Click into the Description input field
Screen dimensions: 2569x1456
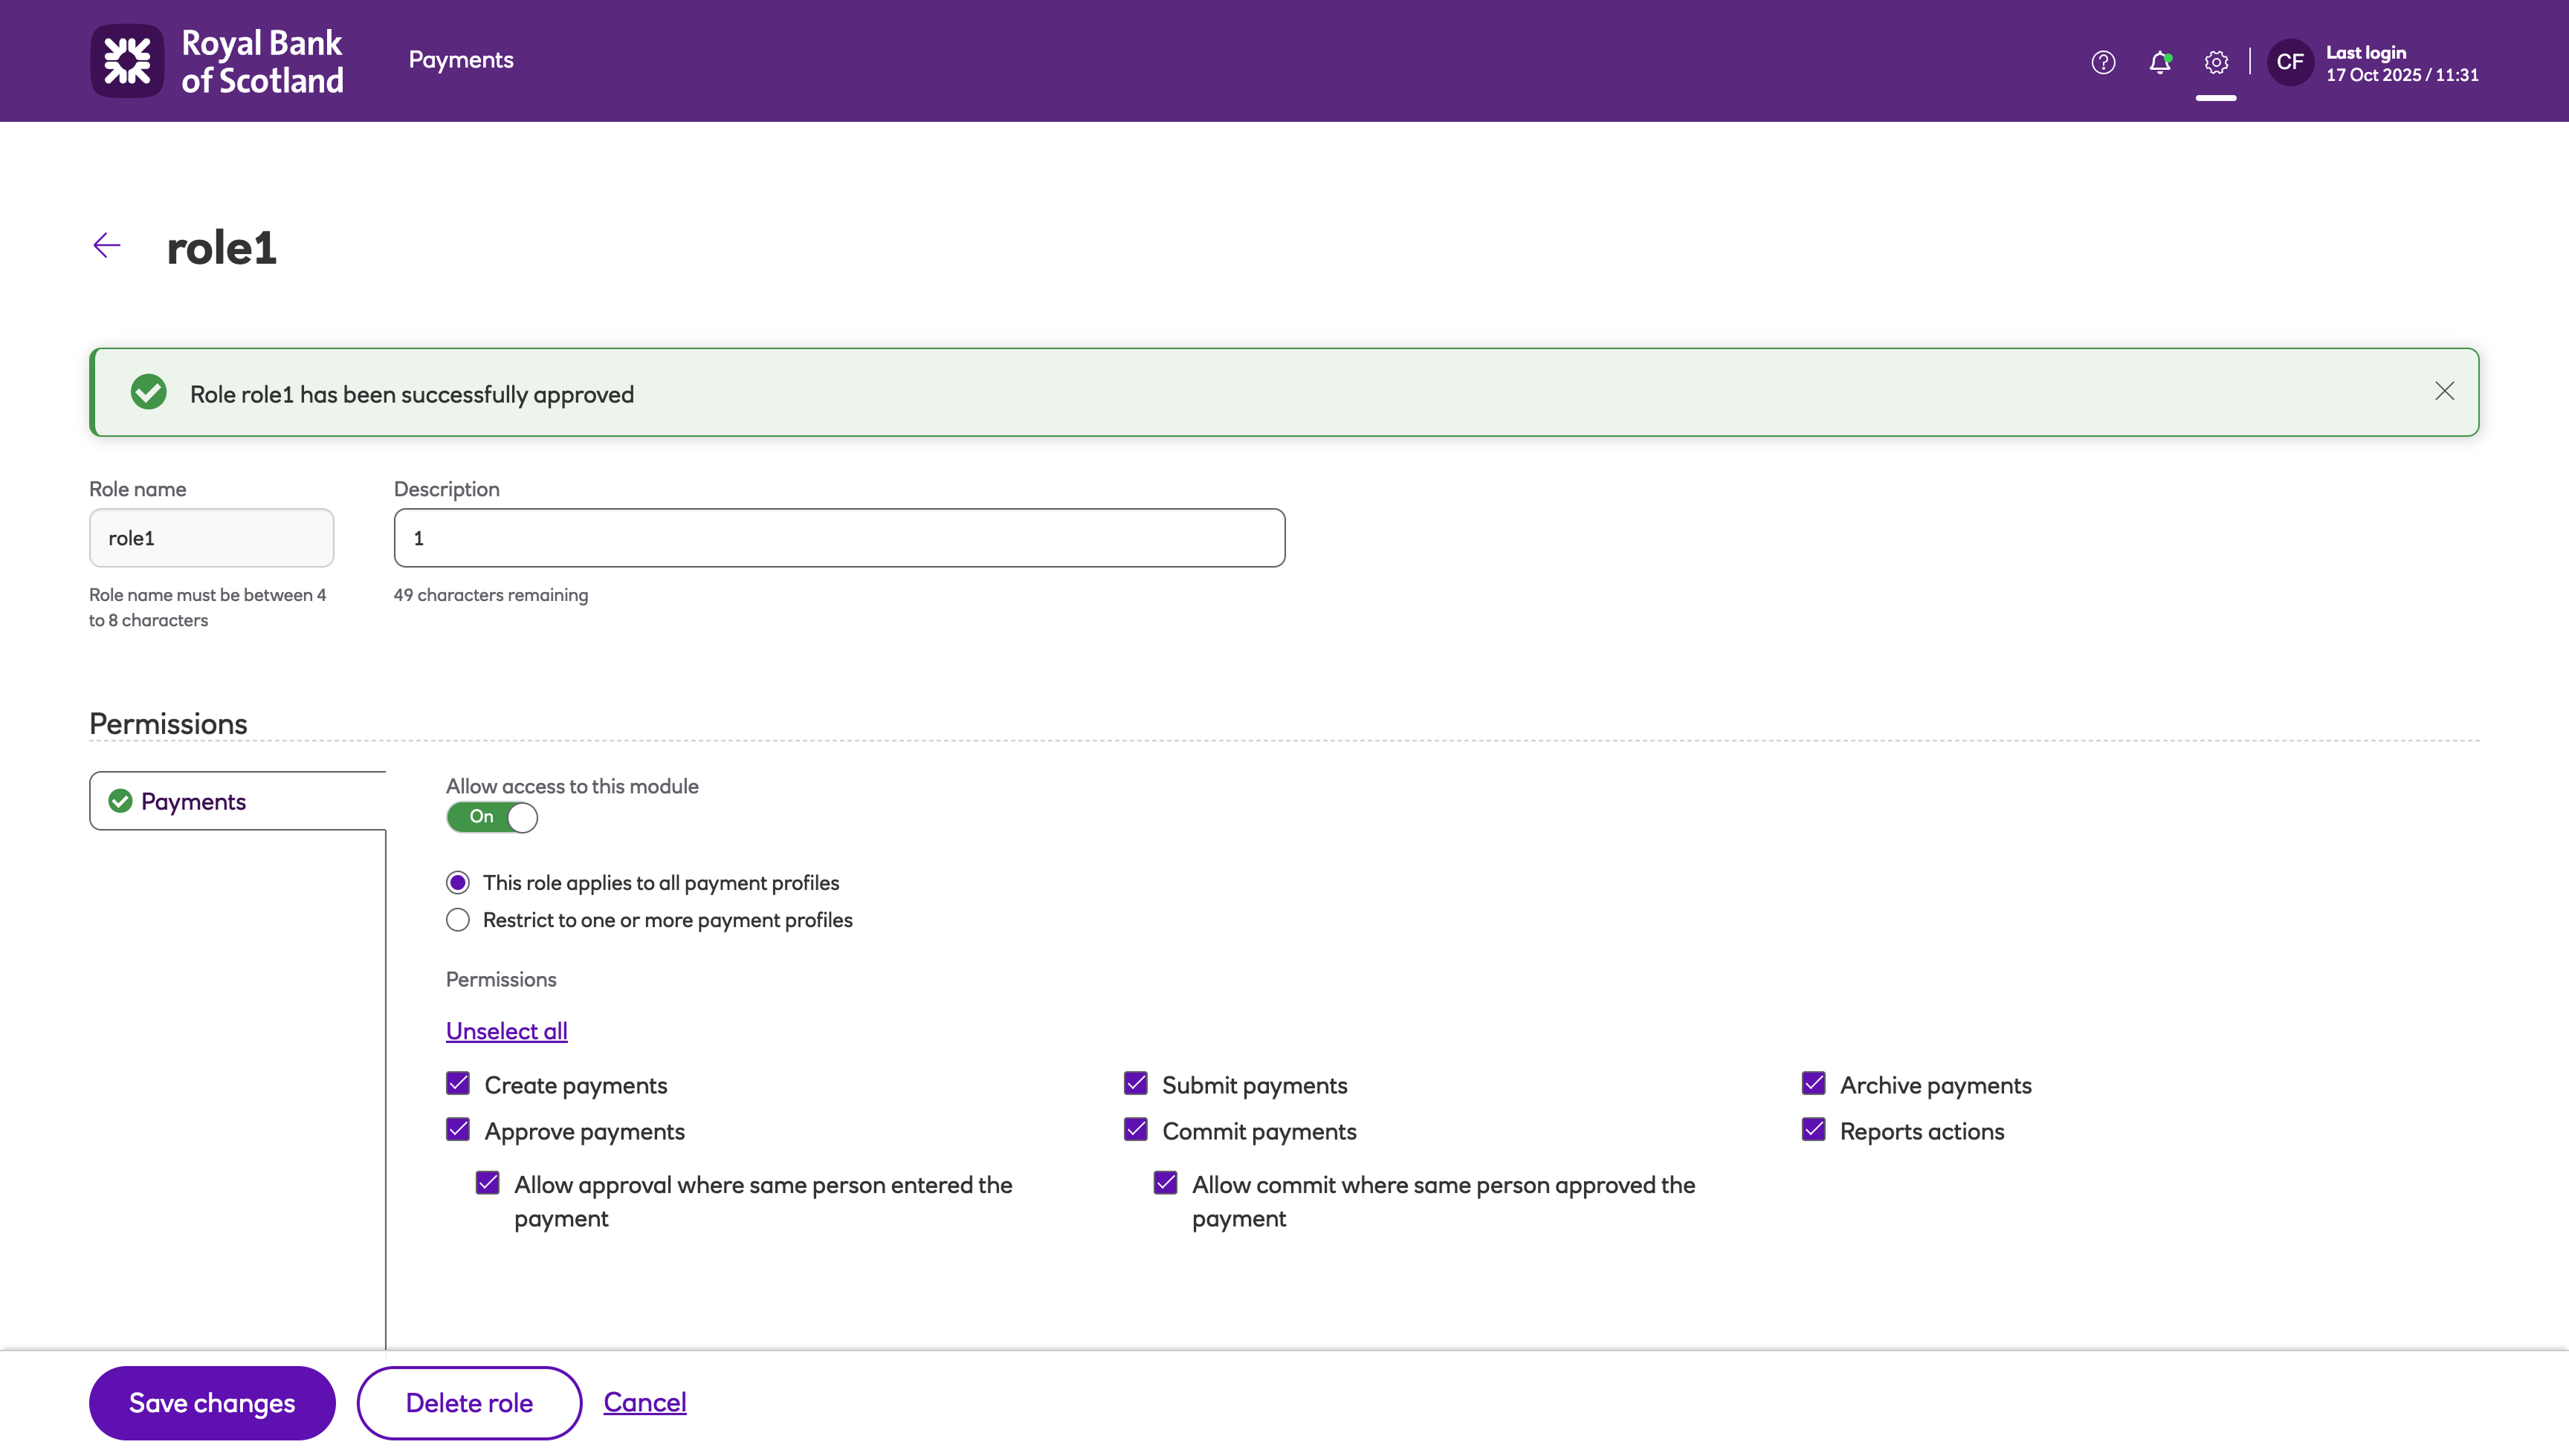click(x=838, y=538)
